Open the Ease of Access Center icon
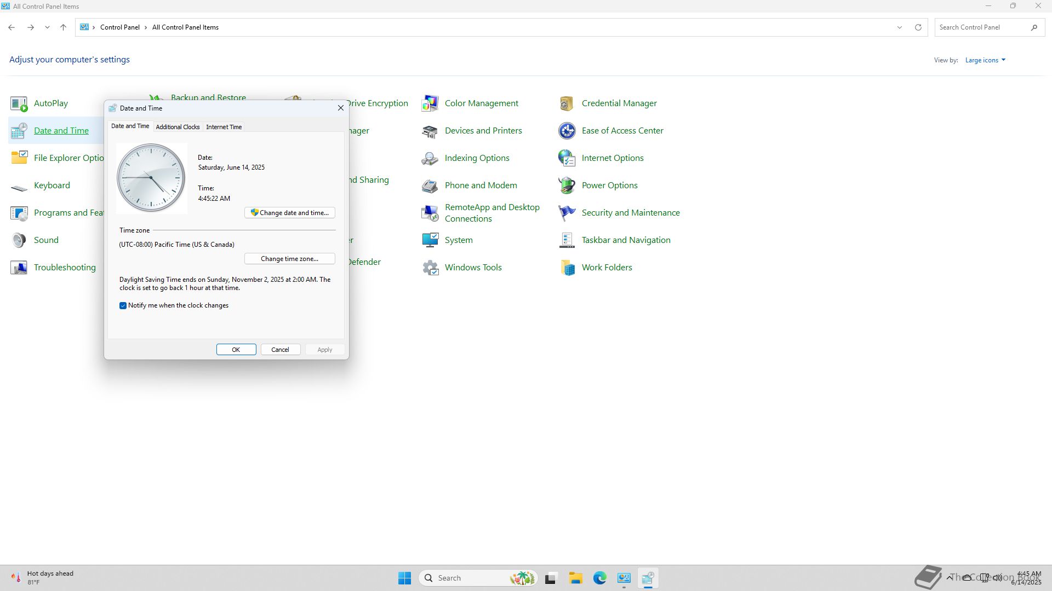 [x=567, y=131]
